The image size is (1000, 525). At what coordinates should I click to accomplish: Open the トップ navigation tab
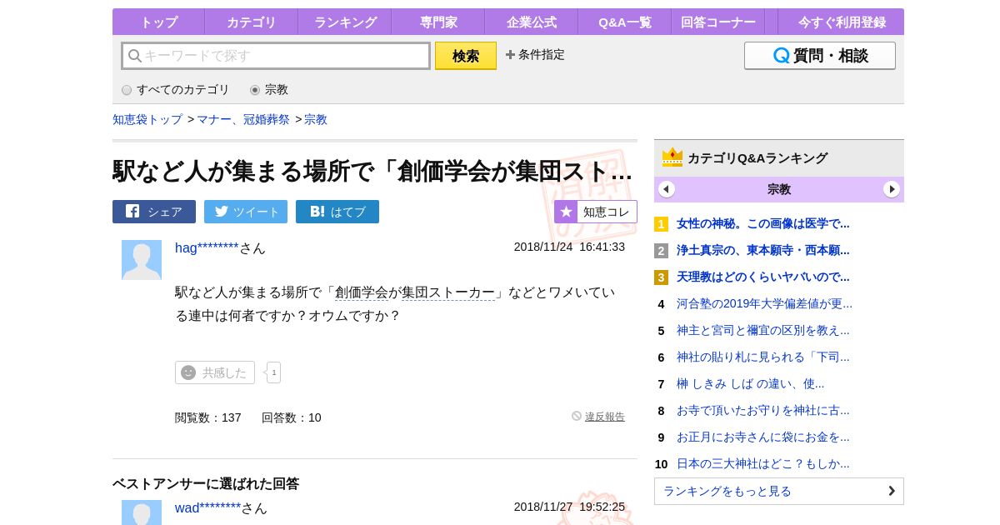coord(158,22)
